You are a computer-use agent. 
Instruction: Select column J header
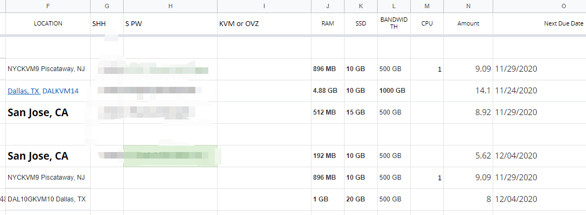point(328,6)
